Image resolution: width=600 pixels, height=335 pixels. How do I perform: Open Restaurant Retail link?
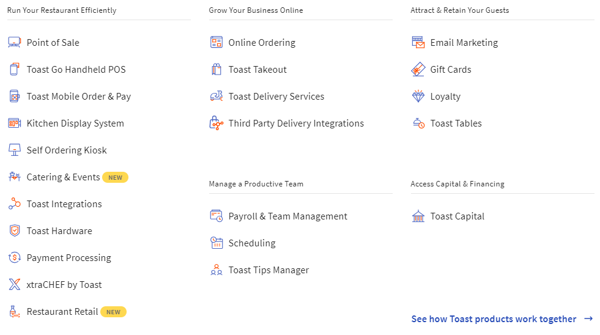[x=62, y=312]
